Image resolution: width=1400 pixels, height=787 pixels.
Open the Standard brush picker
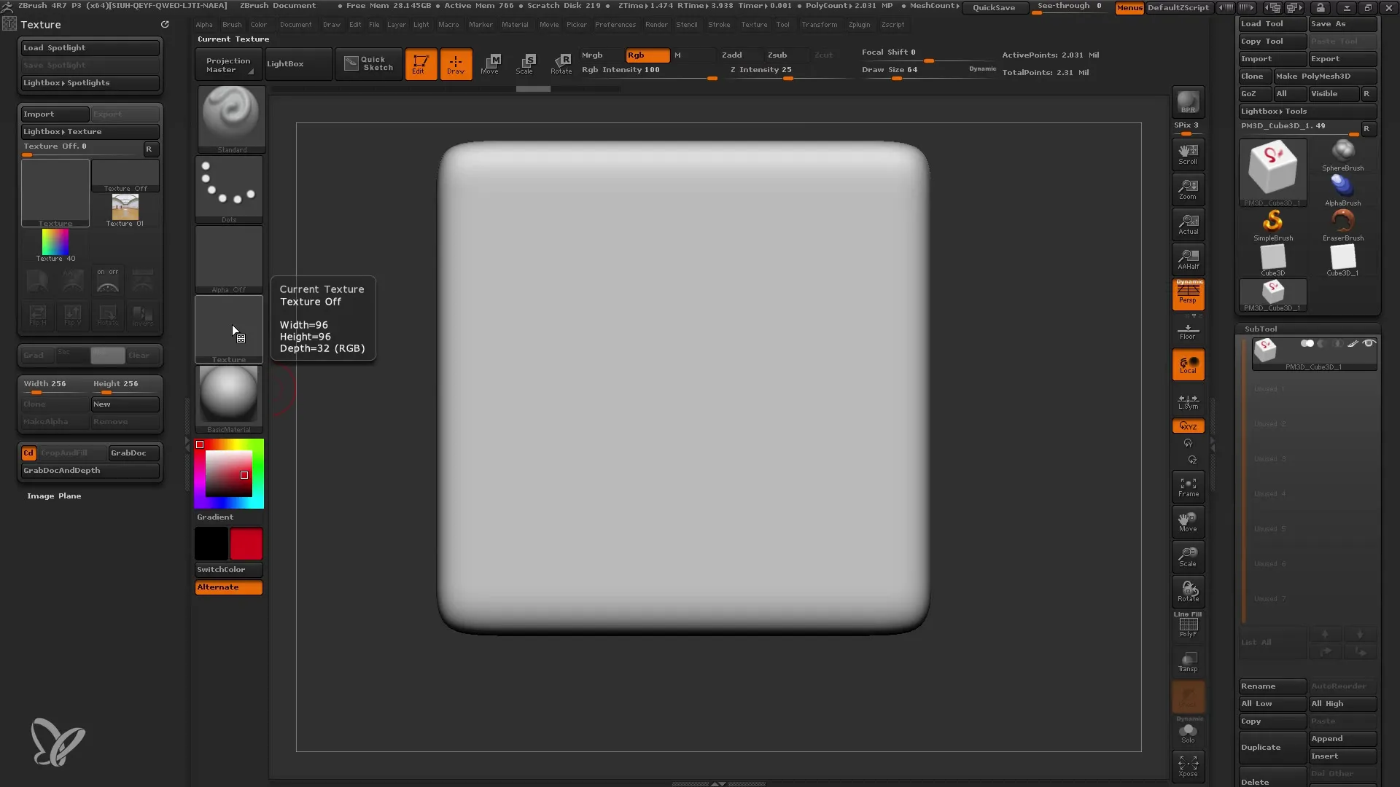(x=231, y=119)
